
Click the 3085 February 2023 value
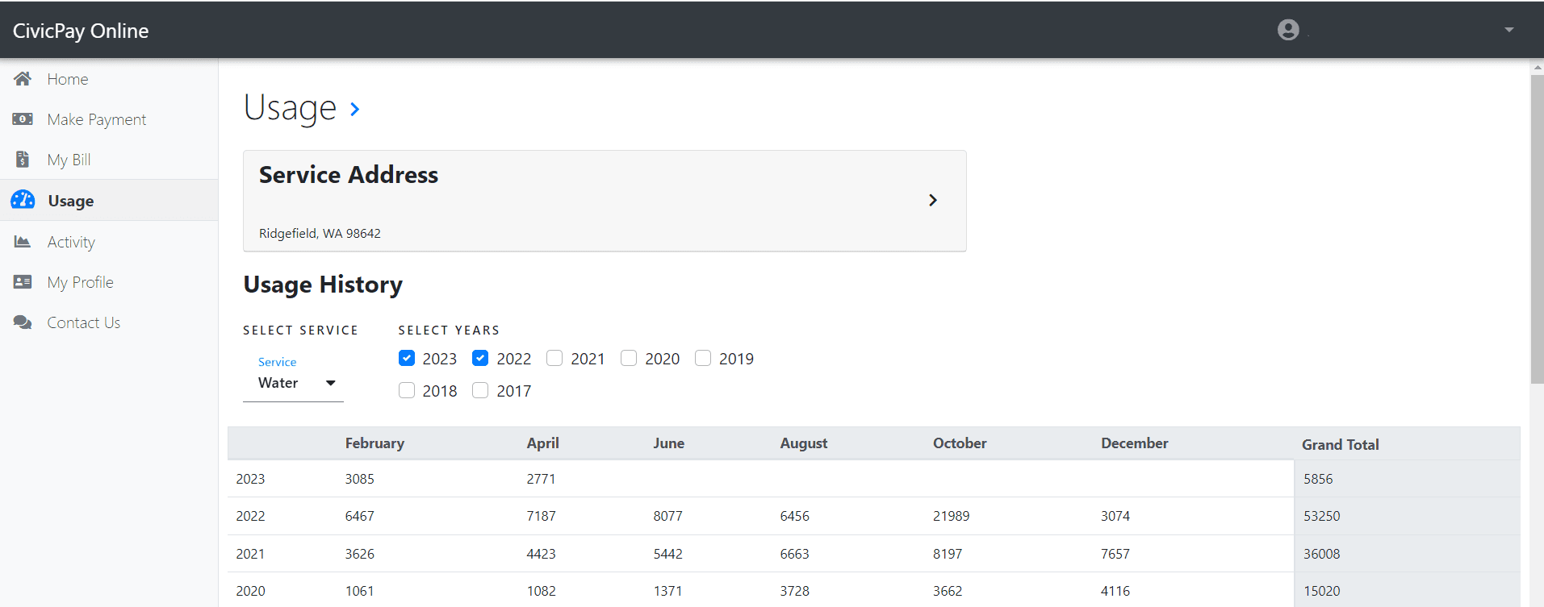point(360,479)
